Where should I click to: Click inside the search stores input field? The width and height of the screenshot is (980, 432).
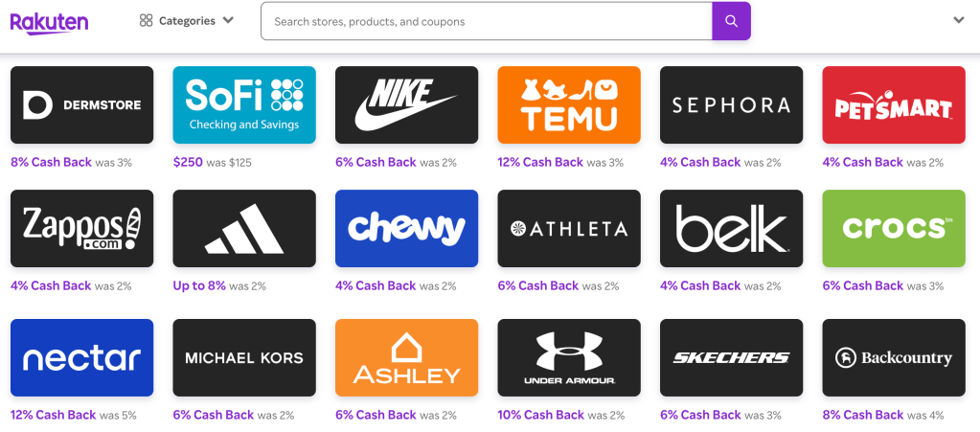point(486,21)
